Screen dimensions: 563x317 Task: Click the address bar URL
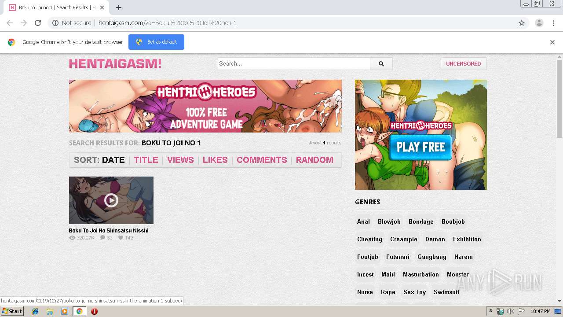coord(167,23)
